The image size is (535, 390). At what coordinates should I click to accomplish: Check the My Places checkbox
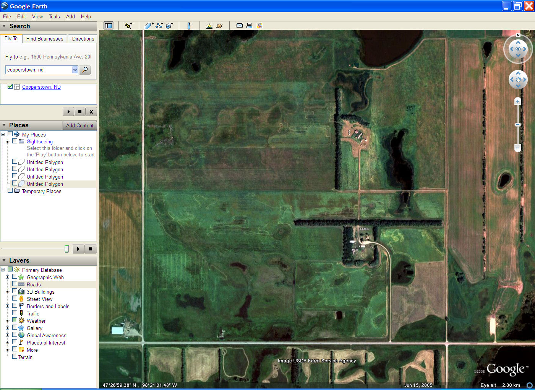click(10, 134)
